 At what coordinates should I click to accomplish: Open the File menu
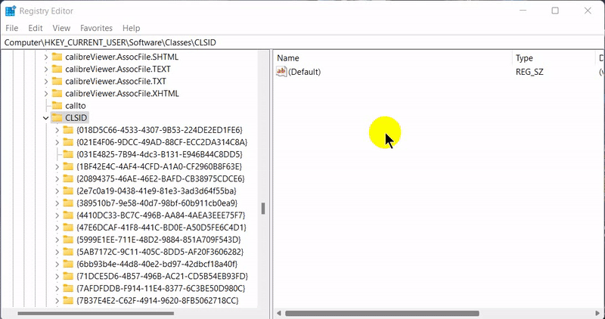coord(11,28)
